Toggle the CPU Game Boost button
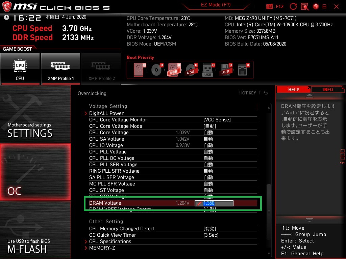 pos(20,69)
